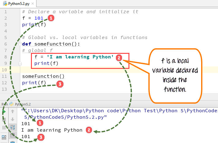
Task: Close the Python5.2.py editor tab
Action: (33, 4)
